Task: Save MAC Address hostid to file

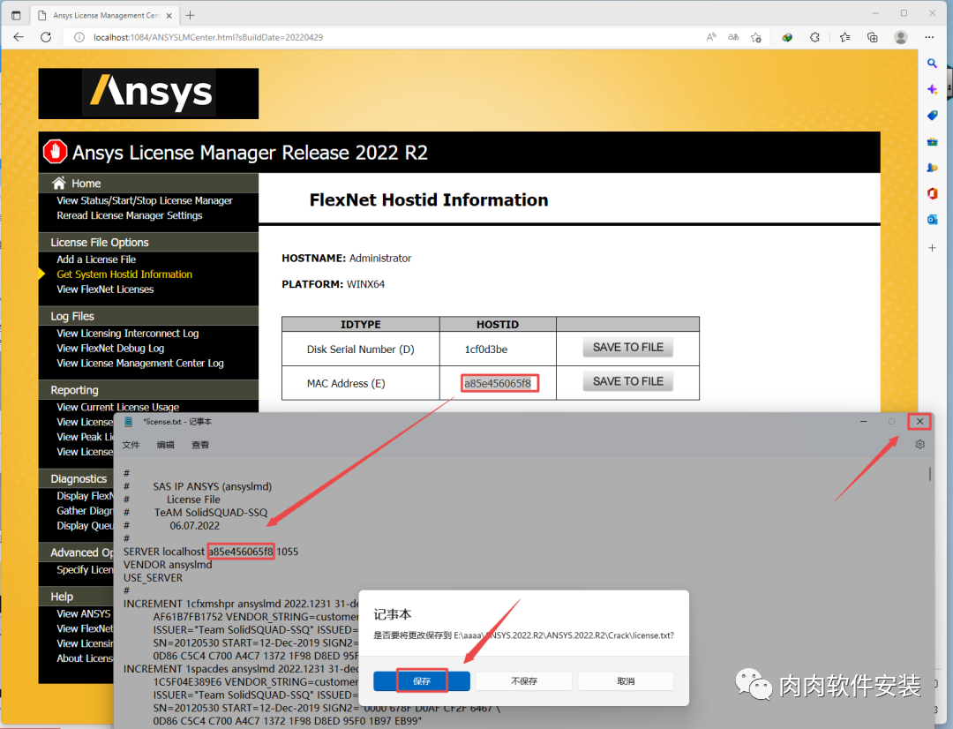Action: 628,381
